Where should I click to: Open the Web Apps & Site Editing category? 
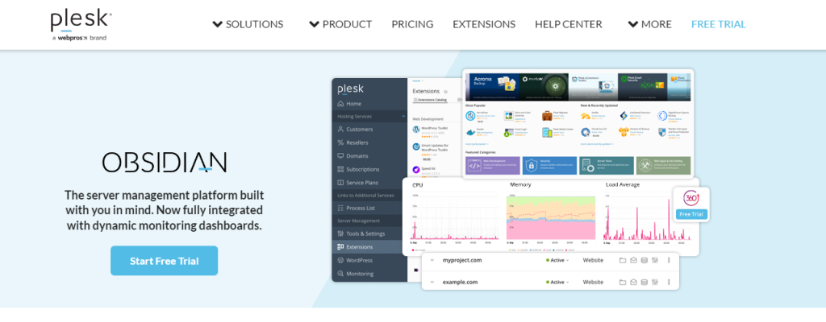point(663,166)
